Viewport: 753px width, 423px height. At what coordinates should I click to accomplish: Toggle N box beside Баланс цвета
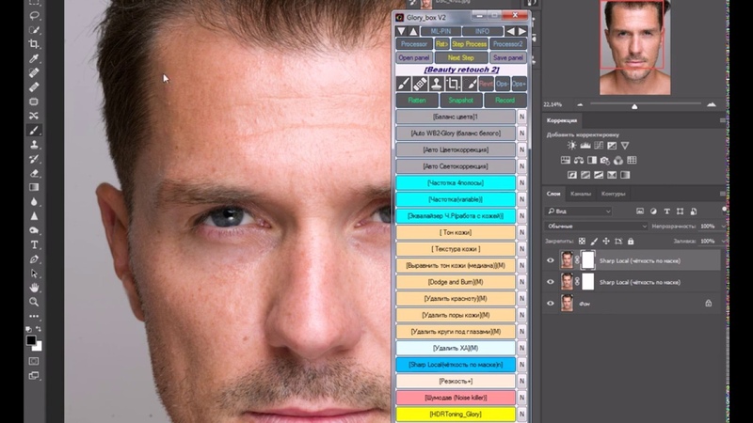pyautogui.click(x=521, y=117)
